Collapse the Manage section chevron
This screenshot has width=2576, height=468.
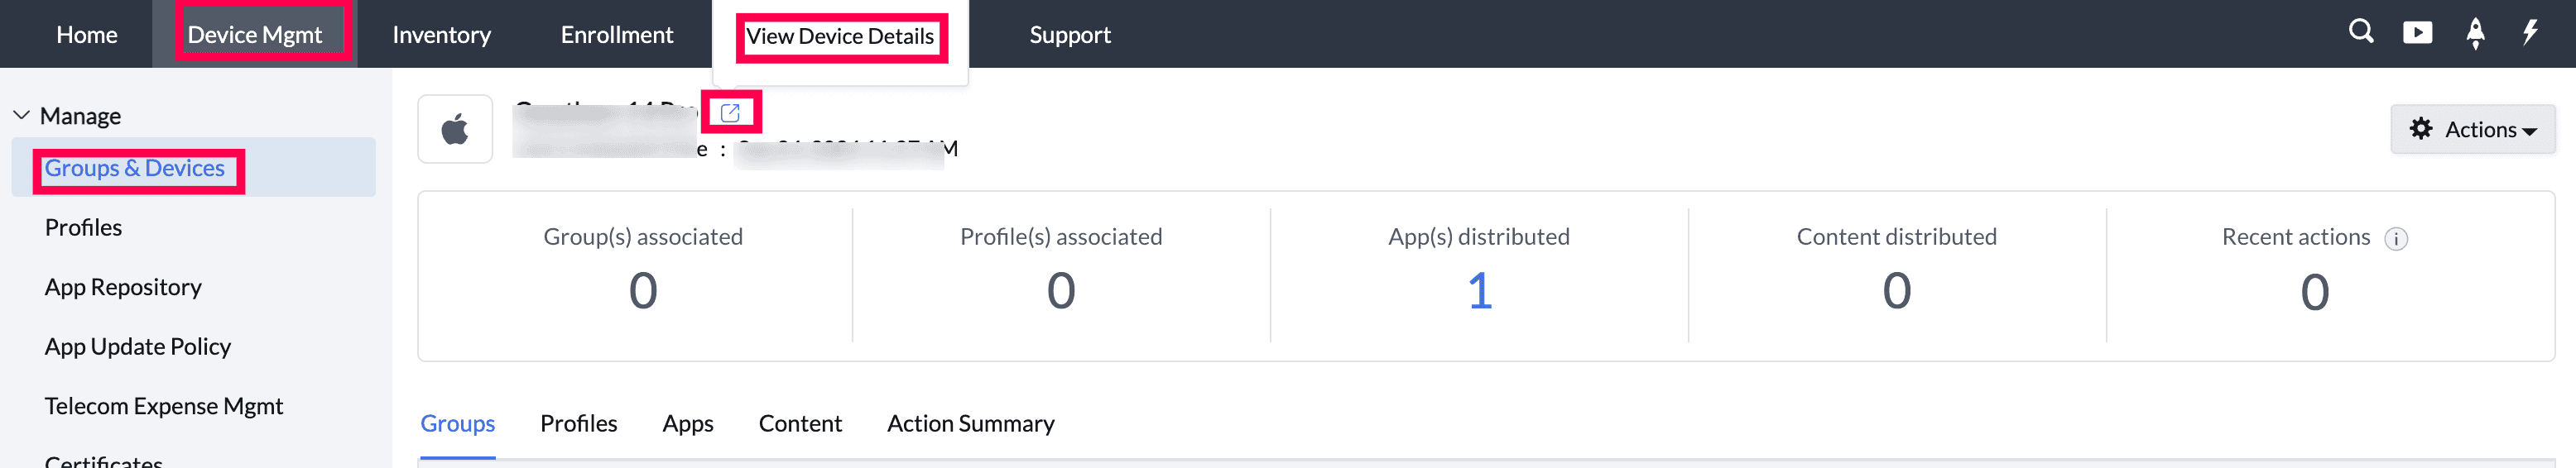tap(21, 116)
